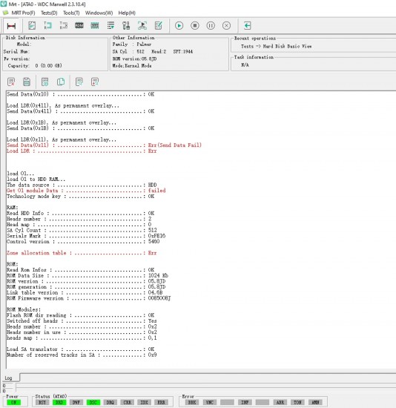Click the BSY status indicator
The image size is (396, 408).
42,402
